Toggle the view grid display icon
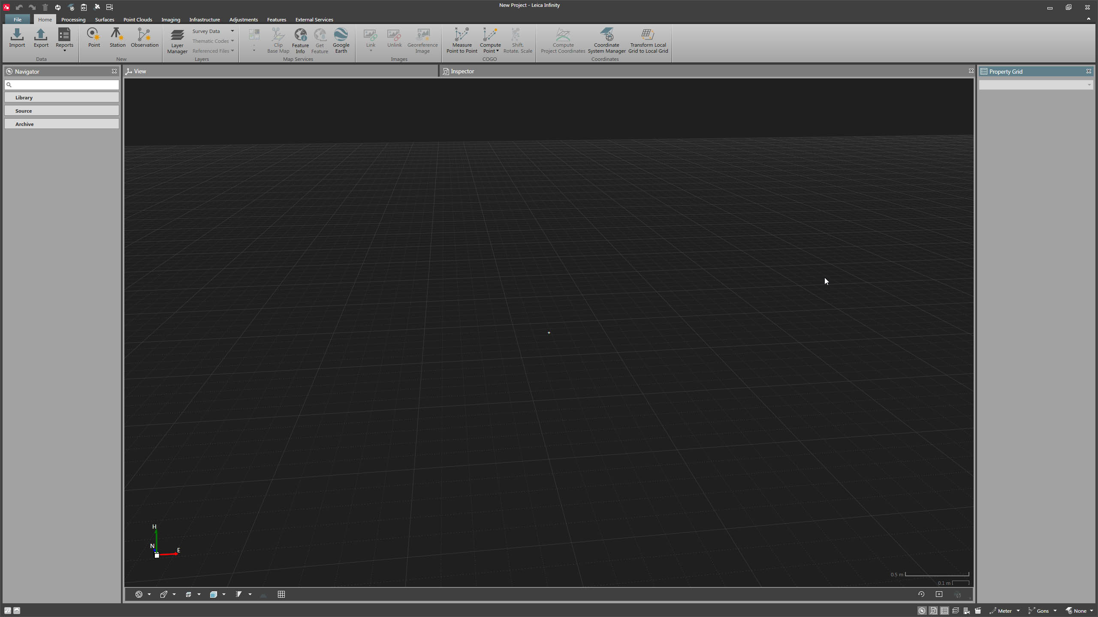This screenshot has width=1098, height=617. [x=281, y=594]
